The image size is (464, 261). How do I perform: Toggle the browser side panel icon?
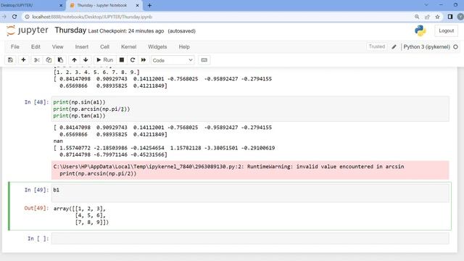click(x=450, y=17)
